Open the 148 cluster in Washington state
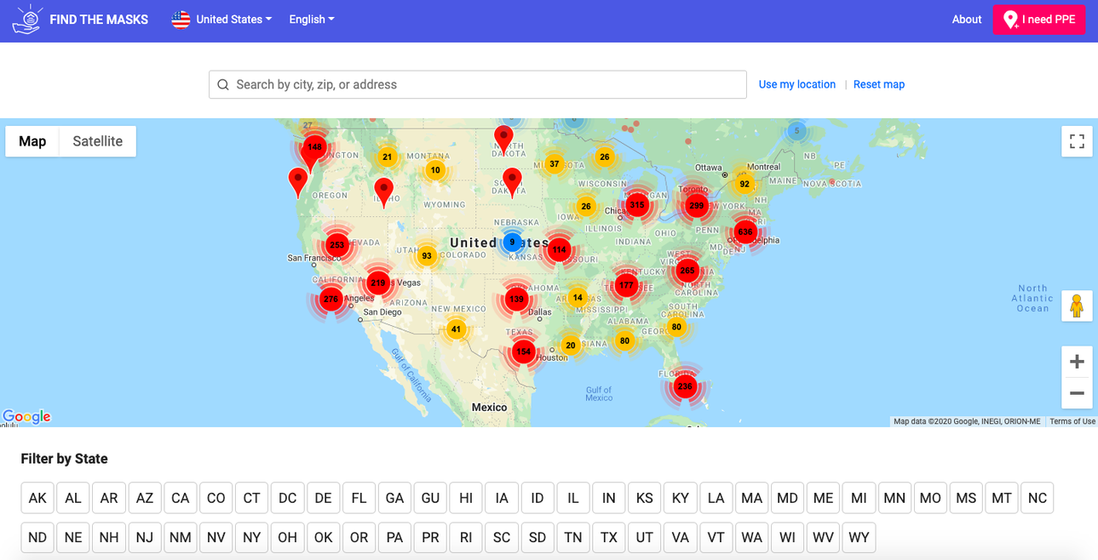Screen dimensions: 1098x560 coord(314,147)
